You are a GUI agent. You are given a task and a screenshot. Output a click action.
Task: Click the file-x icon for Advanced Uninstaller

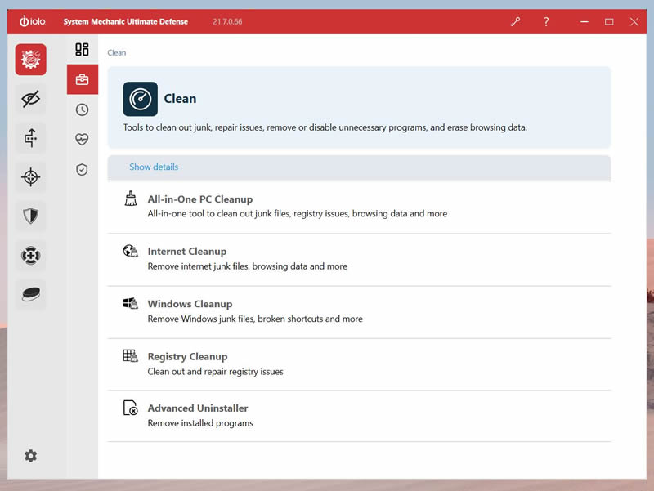click(x=130, y=408)
